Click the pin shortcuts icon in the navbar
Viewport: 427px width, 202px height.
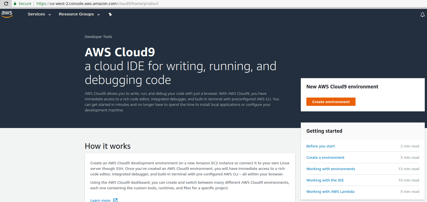pyautogui.click(x=110, y=14)
